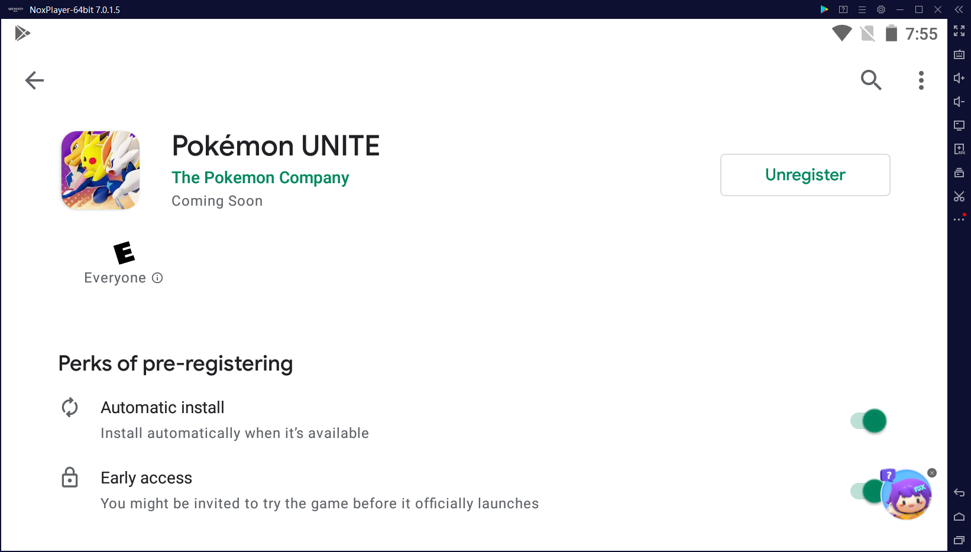
Task: Show info about the Everyone rating
Action: pos(157,278)
